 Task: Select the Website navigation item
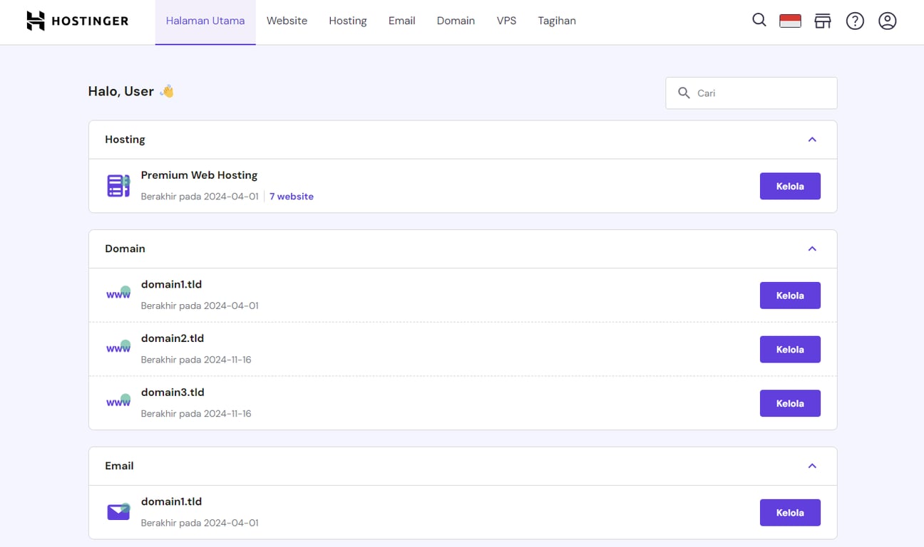pyautogui.click(x=287, y=21)
